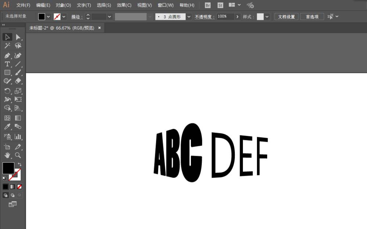Expand the stroke color dropdown arrow
Screen dimensions: 367x229
[63, 16]
